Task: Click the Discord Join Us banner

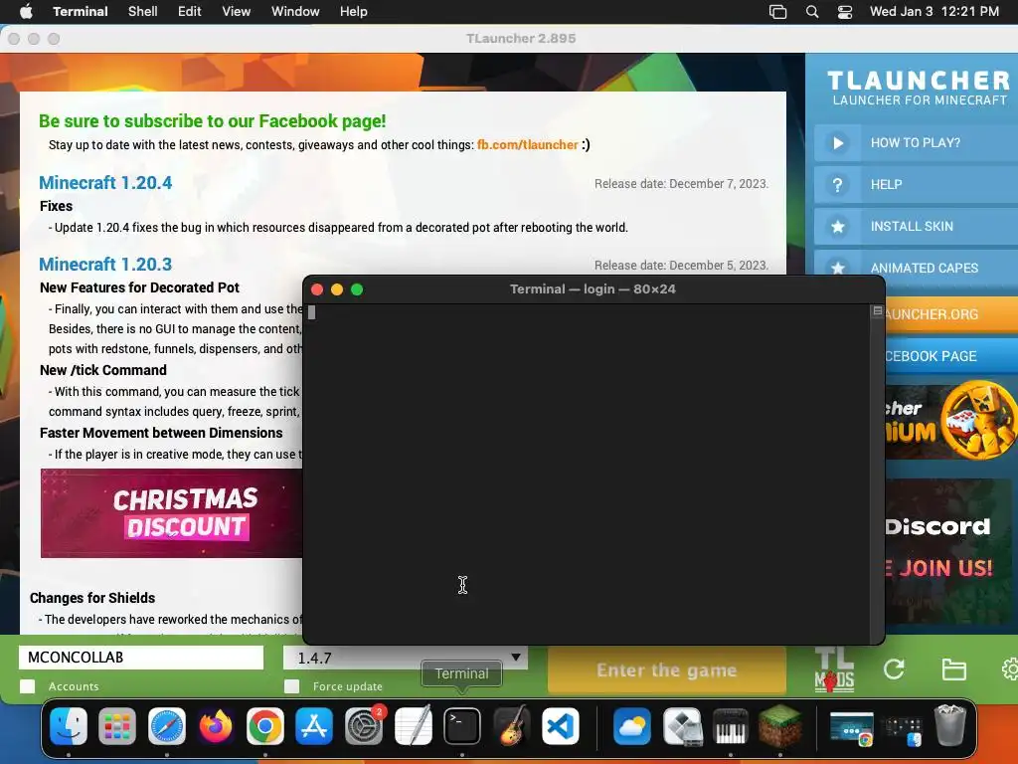Action: 948,551
